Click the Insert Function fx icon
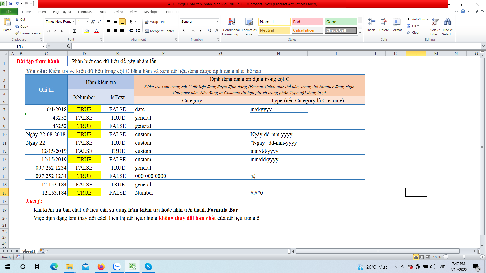This screenshot has height=273, width=486. point(68,46)
